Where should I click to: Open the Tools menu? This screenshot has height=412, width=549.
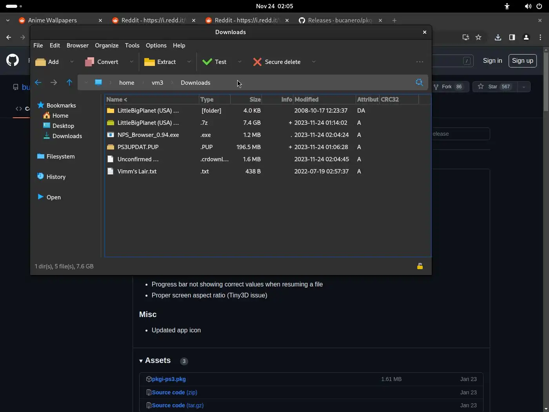click(x=132, y=46)
